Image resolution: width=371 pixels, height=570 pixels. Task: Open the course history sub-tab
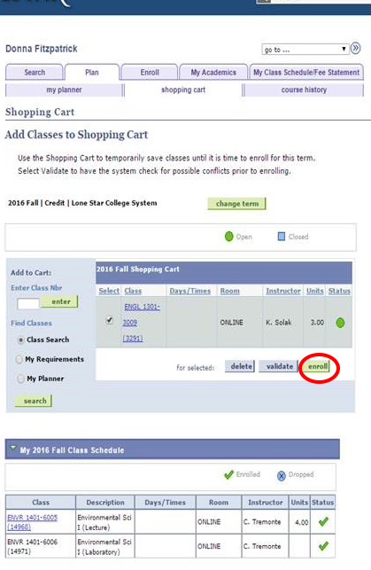tap(304, 90)
